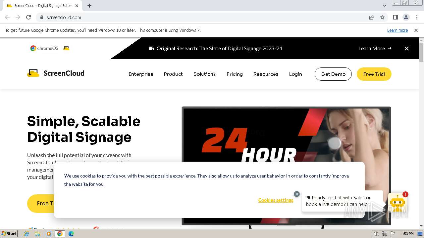Click the Simple, Scalable Digital Signage heading

point(84,129)
